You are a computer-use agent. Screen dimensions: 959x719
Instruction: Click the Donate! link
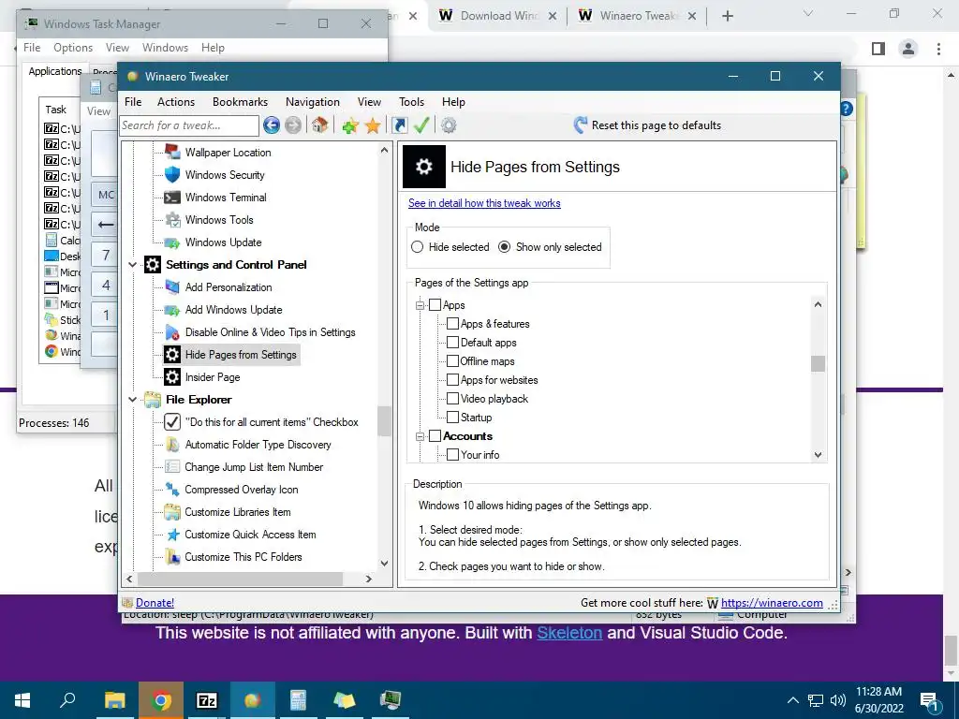[x=155, y=603]
